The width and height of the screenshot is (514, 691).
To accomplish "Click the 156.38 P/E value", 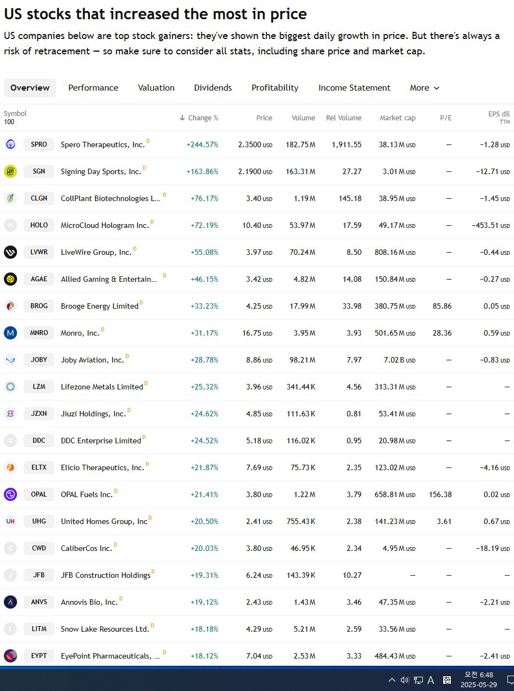I will pyautogui.click(x=440, y=495).
